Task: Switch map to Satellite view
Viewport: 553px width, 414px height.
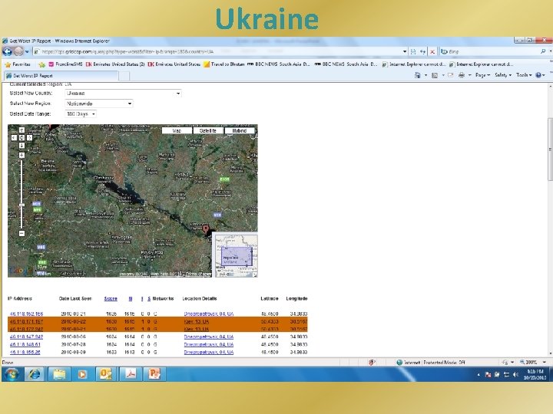Action: click(207, 130)
